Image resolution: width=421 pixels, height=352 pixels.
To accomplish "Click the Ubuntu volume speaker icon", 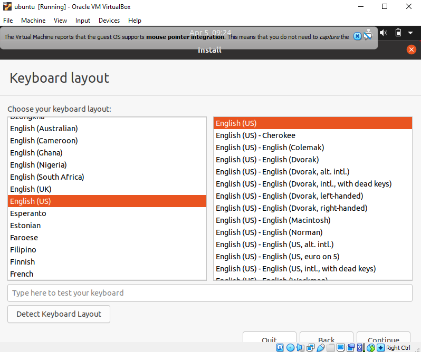I will tap(384, 33).
